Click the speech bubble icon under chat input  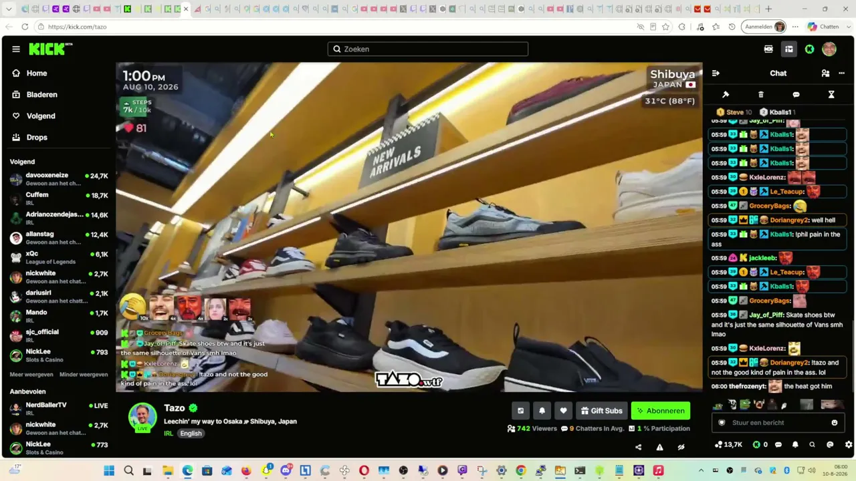pyautogui.click(x=778, y=444)
